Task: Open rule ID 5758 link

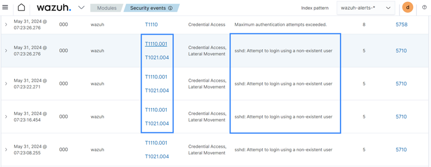Action: 402,25
